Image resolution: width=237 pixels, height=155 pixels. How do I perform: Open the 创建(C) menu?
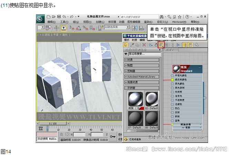tap(100, 22)
